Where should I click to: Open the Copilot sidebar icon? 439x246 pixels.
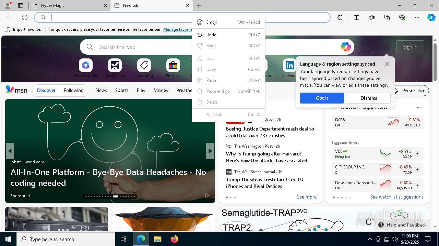click(431, 17)
